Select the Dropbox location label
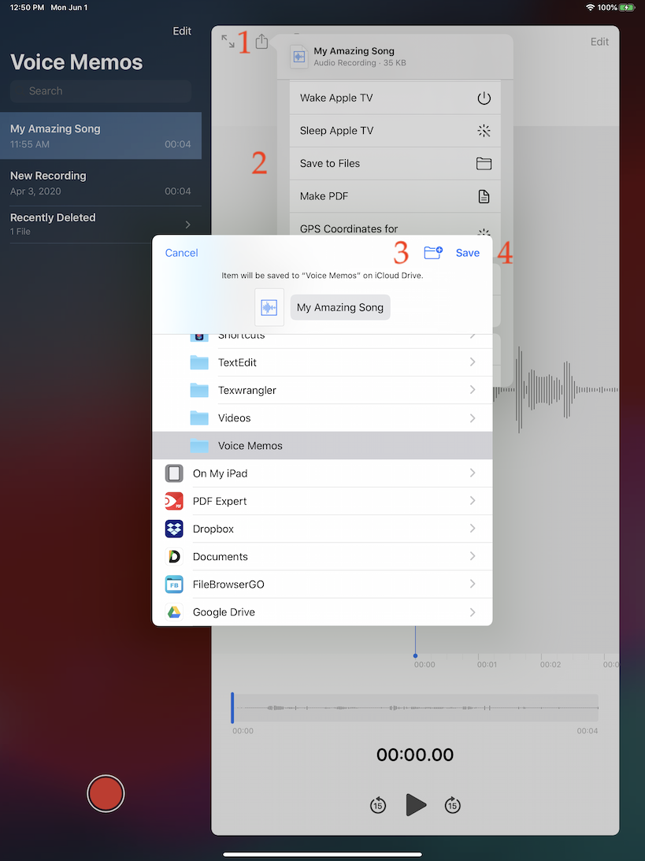 point(213,529)
